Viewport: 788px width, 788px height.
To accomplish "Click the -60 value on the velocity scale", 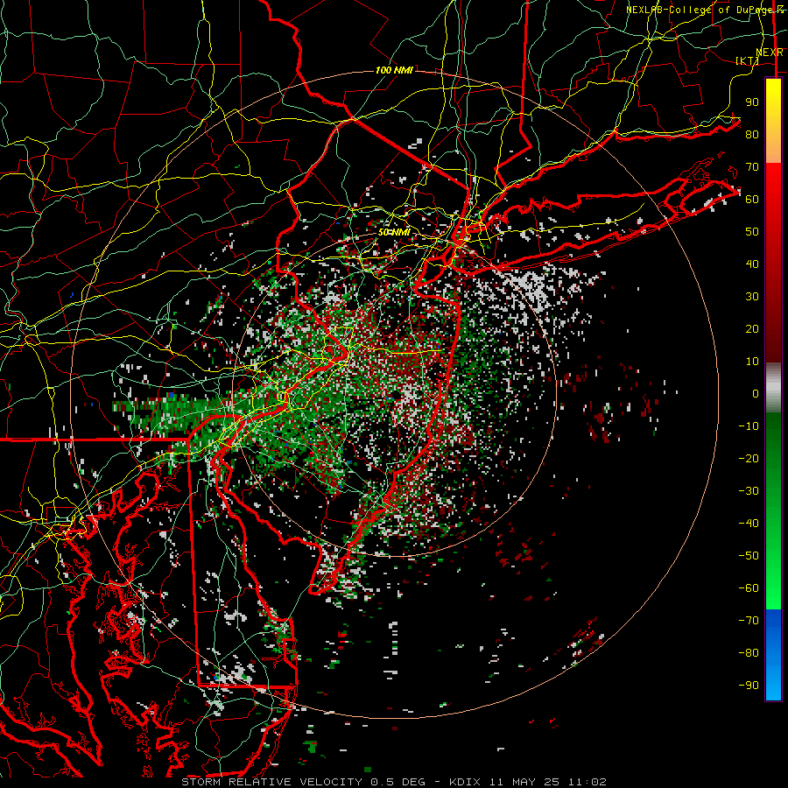I will pos(749,588).
